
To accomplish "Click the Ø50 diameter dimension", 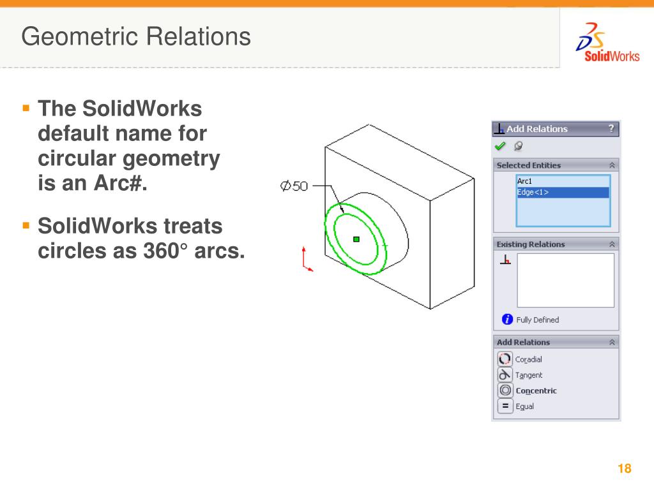I will pyautogui.click(x=294, y=186).
